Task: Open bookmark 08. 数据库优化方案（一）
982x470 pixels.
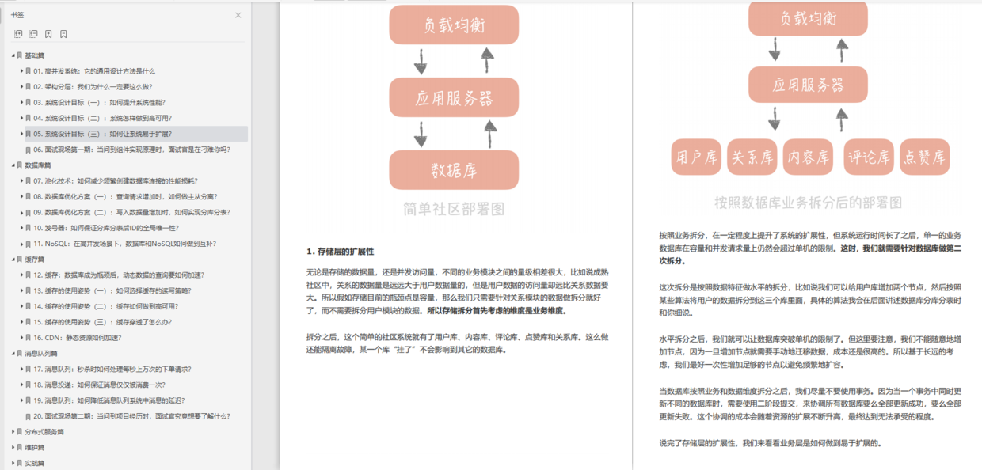Action: (124, 196)
